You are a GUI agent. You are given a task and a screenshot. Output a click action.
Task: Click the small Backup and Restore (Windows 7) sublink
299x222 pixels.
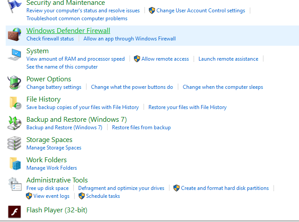coord(64,127)
